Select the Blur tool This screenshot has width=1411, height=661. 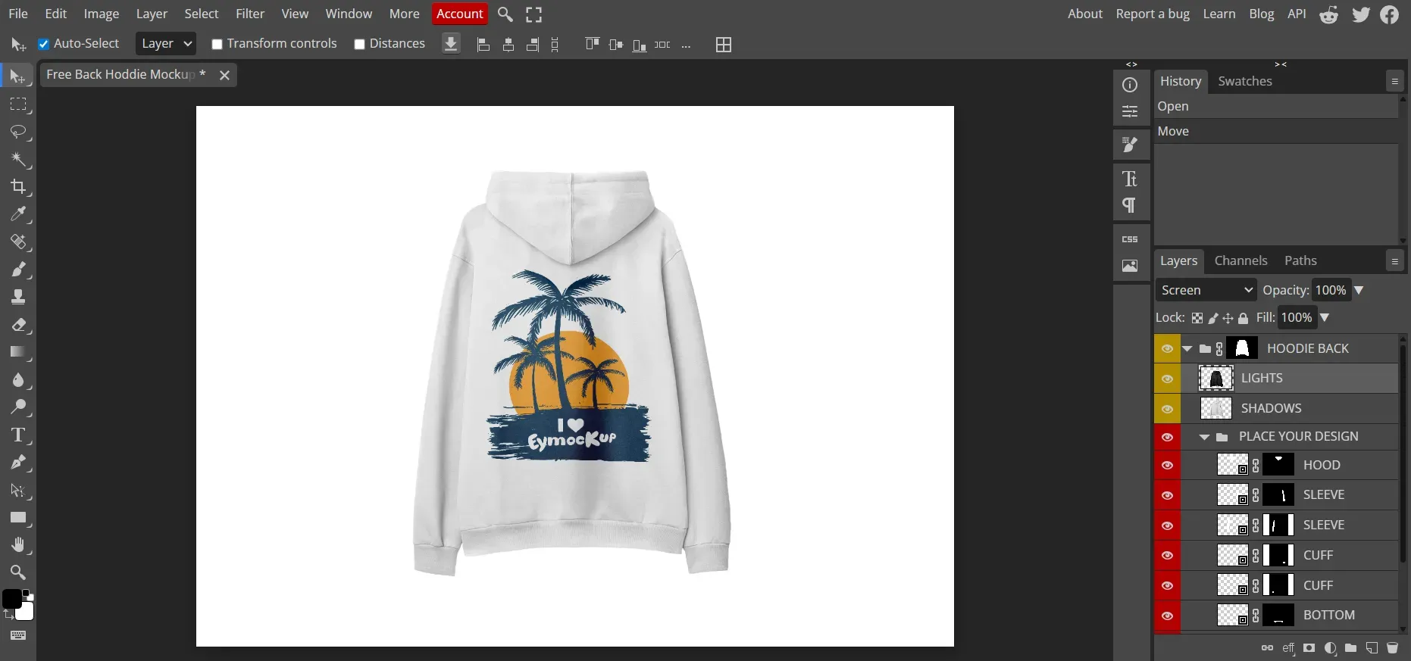point(17,380)
